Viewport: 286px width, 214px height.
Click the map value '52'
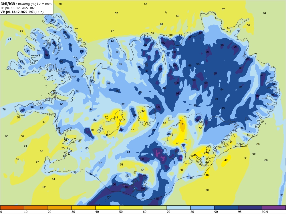[44, 187]
